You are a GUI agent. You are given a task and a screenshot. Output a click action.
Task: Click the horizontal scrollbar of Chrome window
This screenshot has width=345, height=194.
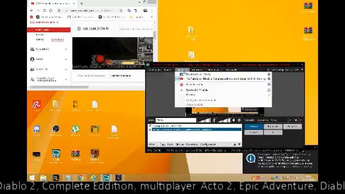click(x=59, y=87)
